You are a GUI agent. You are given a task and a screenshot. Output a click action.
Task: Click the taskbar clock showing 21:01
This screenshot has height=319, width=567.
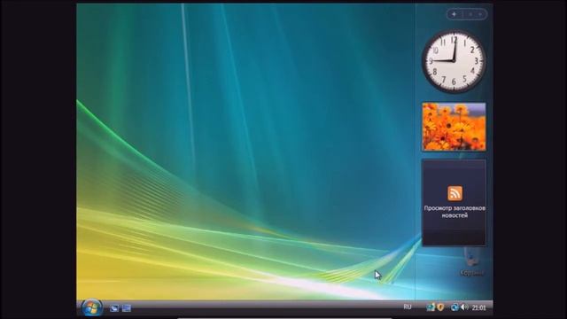(478, 307)
